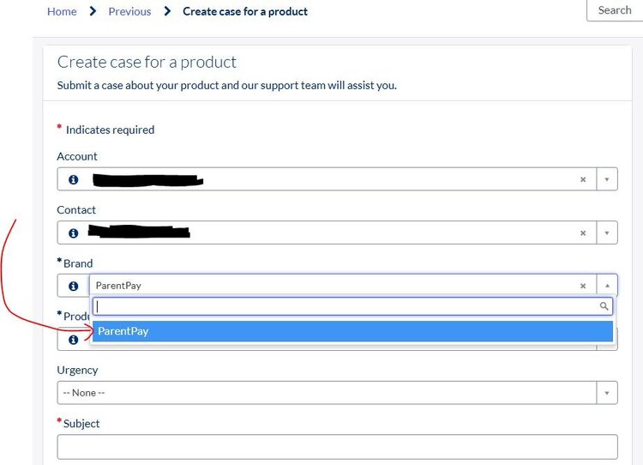Click the Search box at top
This screenshot has height=465, width=643.
(615, 10)
